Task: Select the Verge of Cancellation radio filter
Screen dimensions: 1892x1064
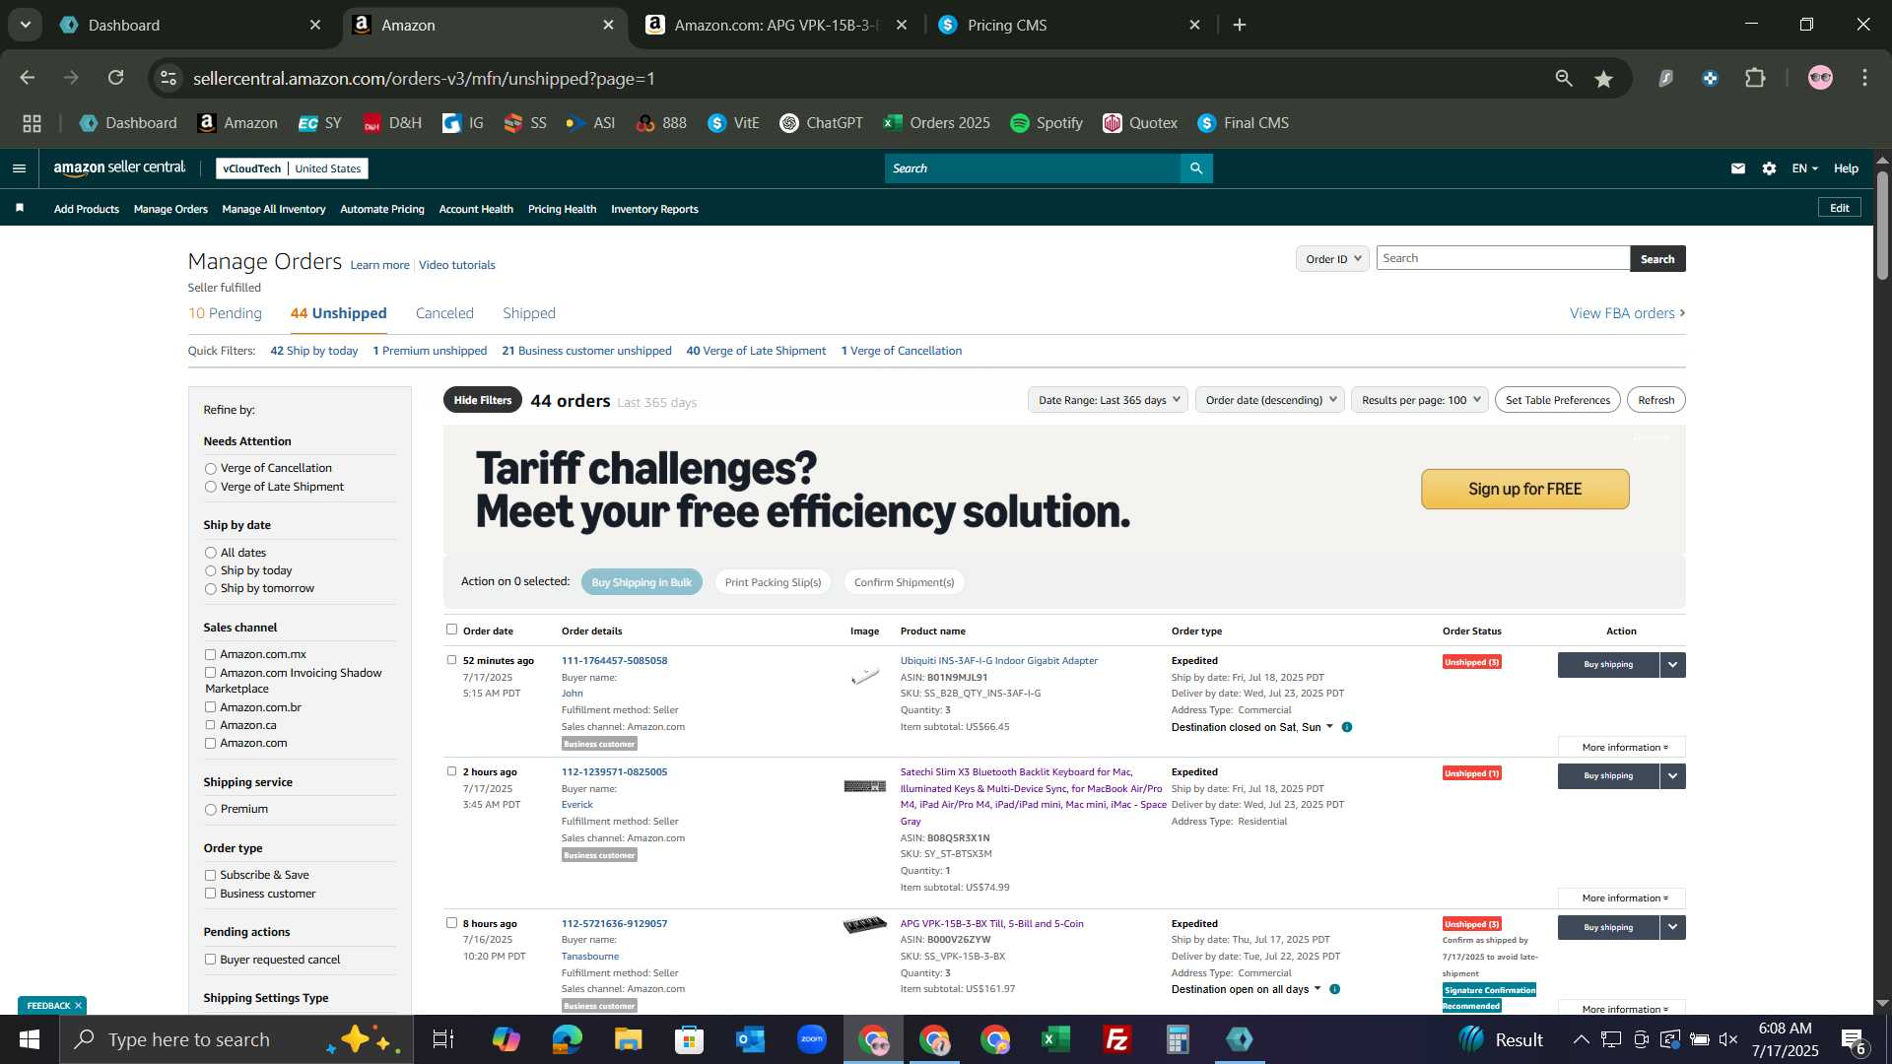Action: coord(210,469)
